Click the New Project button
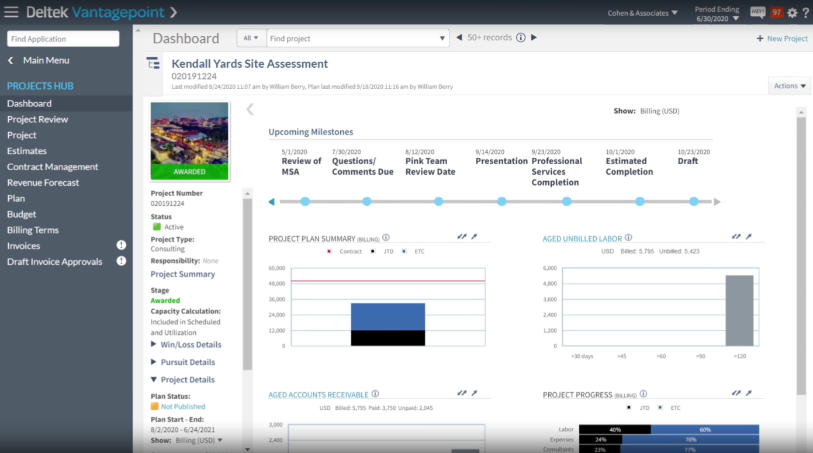The width and height of the screenshot is (813, 453). point(782,39)
